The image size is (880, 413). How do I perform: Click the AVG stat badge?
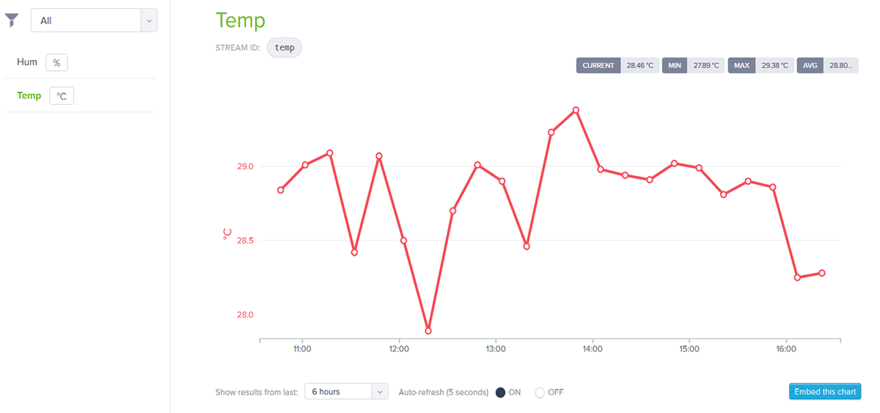(x=810, y=65)
